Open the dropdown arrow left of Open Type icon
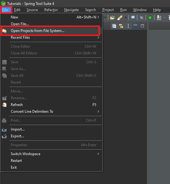The height and width of the screenshot is (184, 170). (105, 18)
